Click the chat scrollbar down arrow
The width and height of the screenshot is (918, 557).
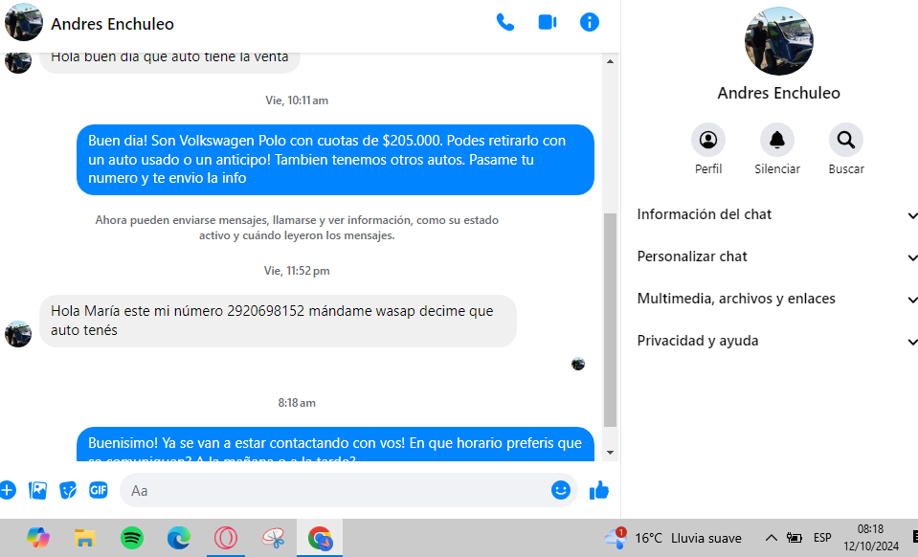611,453
